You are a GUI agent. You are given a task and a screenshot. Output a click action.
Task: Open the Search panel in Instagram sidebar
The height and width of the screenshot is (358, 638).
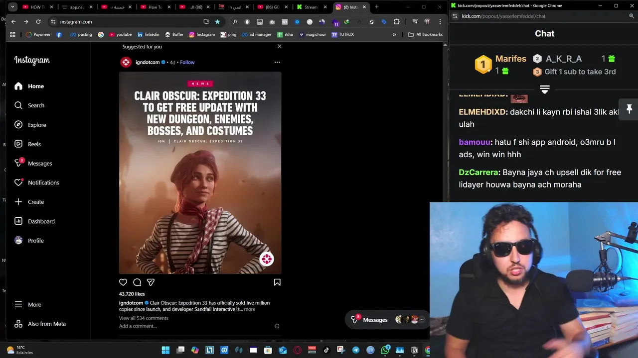29,105
